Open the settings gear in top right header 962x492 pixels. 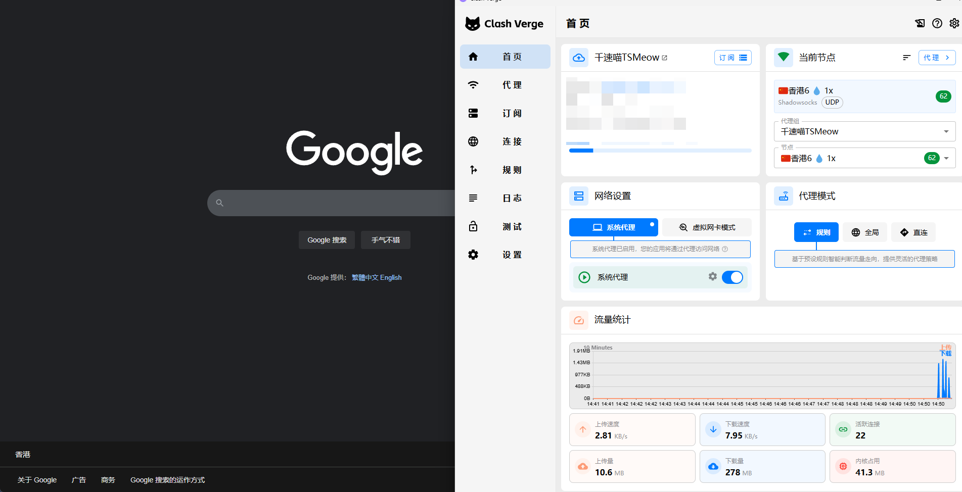954,23
